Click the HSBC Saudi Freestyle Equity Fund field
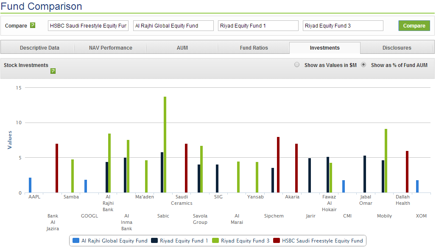436x251 pixels. pyautogui.click(x=88, y=25)
